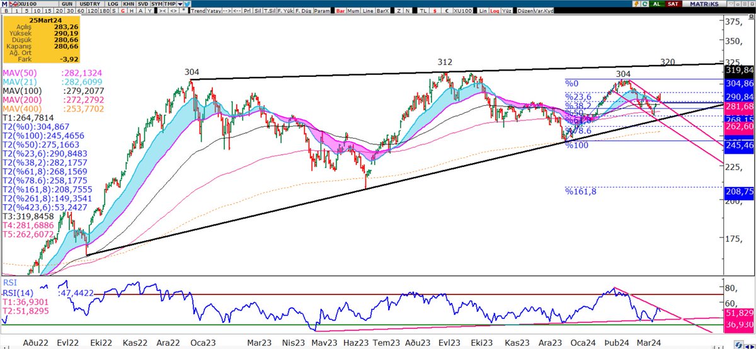Click the T.Sil delete all button

click(270, 11)
